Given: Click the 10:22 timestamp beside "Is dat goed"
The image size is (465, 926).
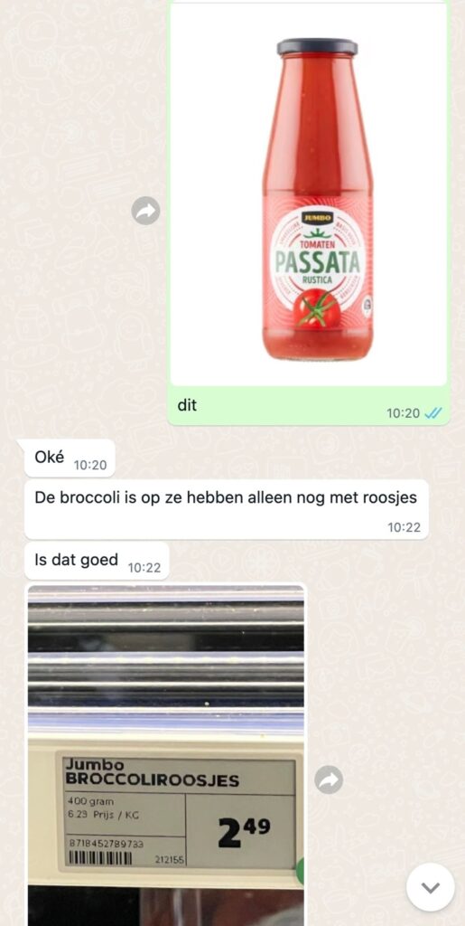Looking at the screenshot, I should click(x=144, y=568).
